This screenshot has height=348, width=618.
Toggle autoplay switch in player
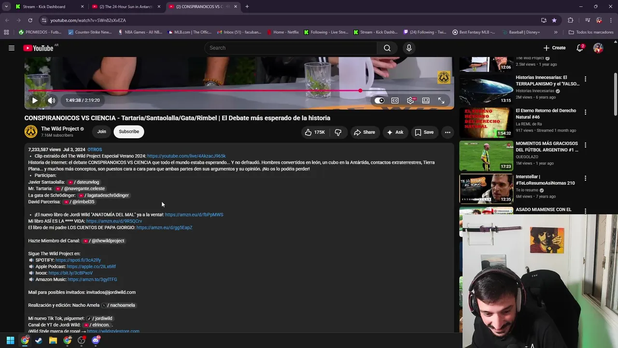coord(379,101)
